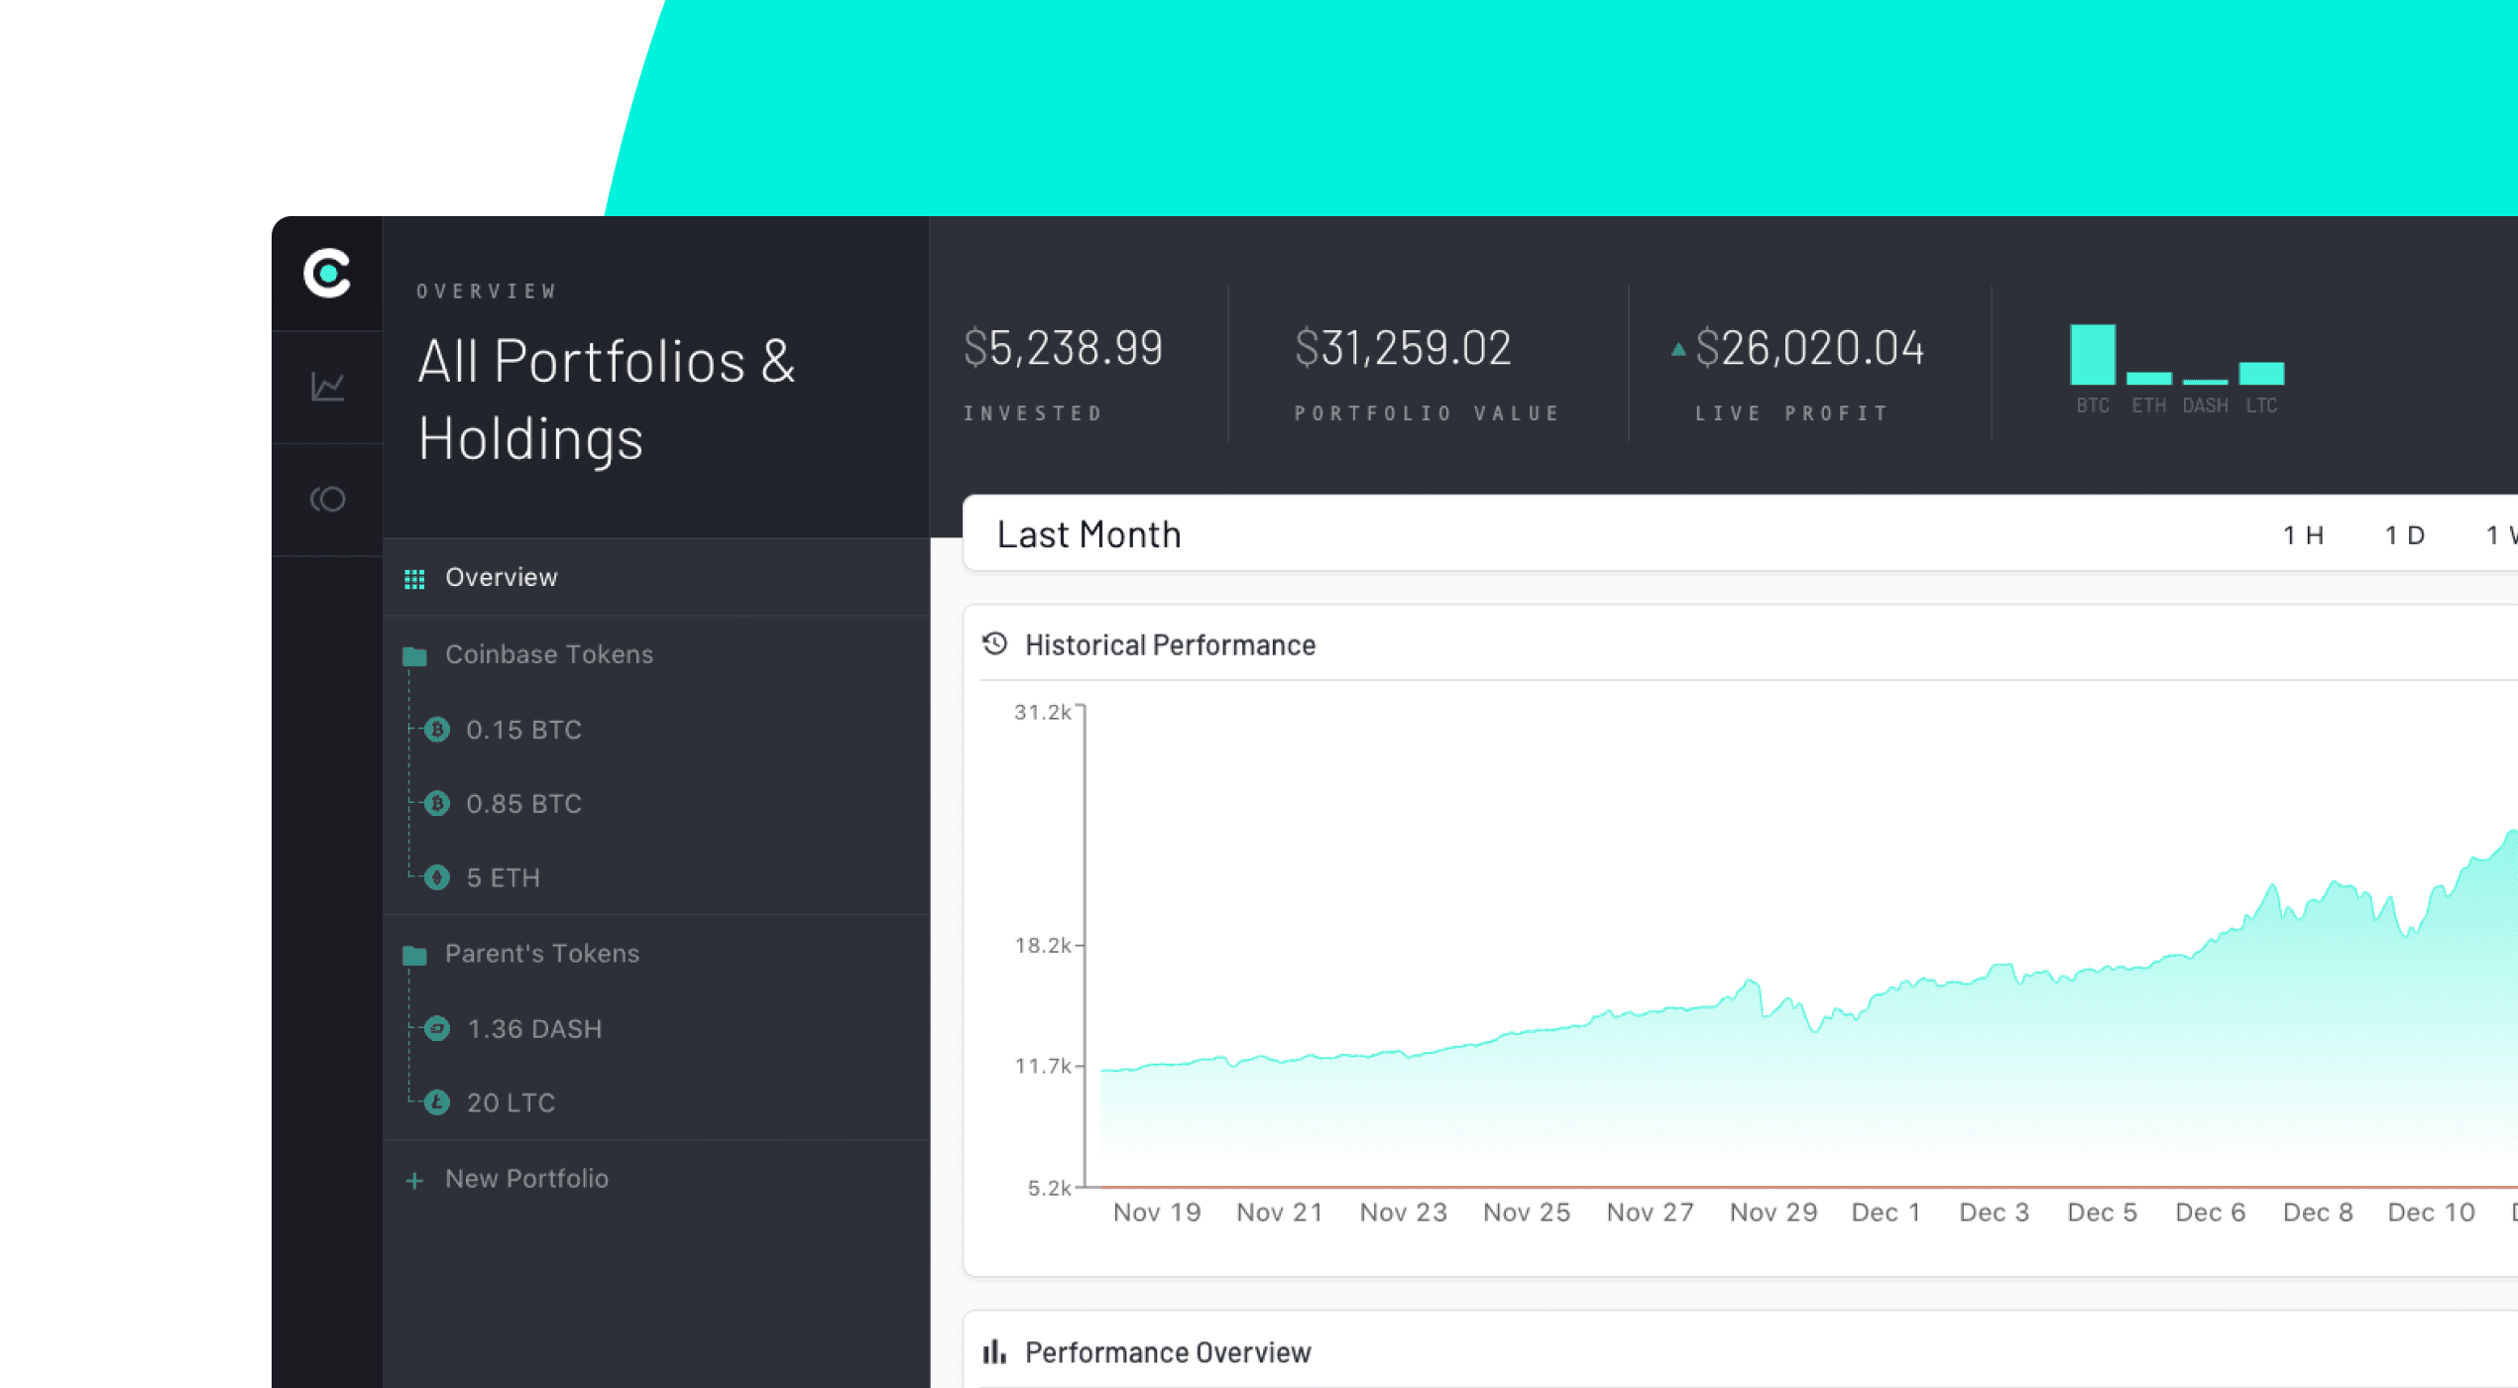Click the Dash icon beside 1.36 DASH
The height and width of the screenshot is (1388, 2518).
coord(437,1028)
